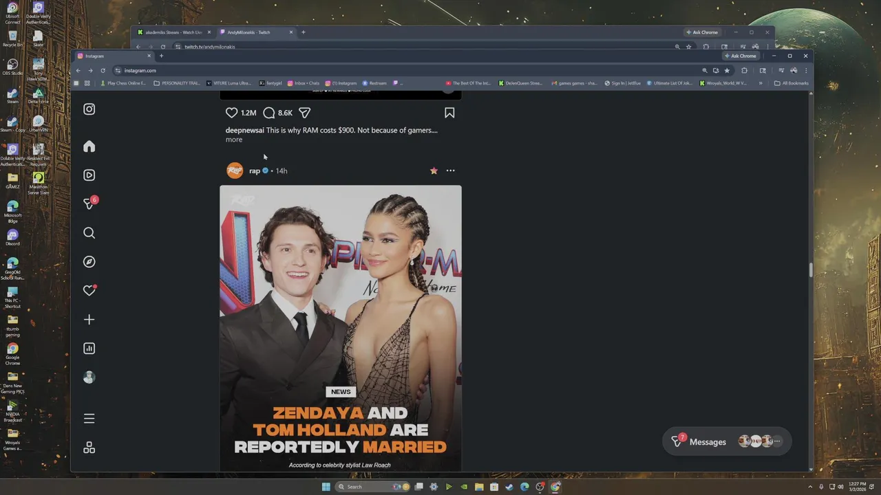This screenshot has width=881, height=495.
Task: Open Reels from the sidebar
Action: coord(89,175)
